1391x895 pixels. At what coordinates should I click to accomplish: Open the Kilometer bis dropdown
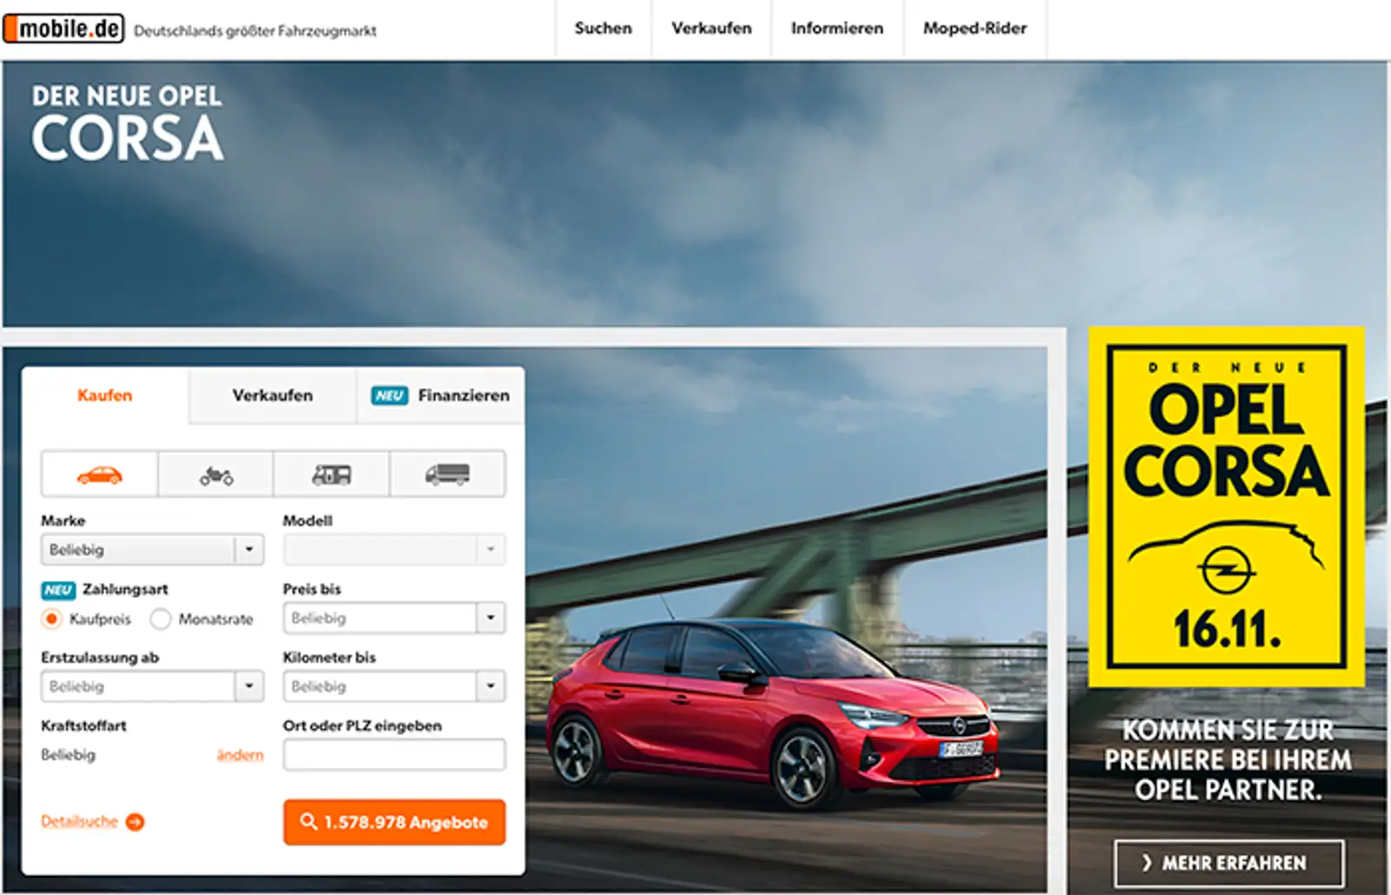point(394,686)
